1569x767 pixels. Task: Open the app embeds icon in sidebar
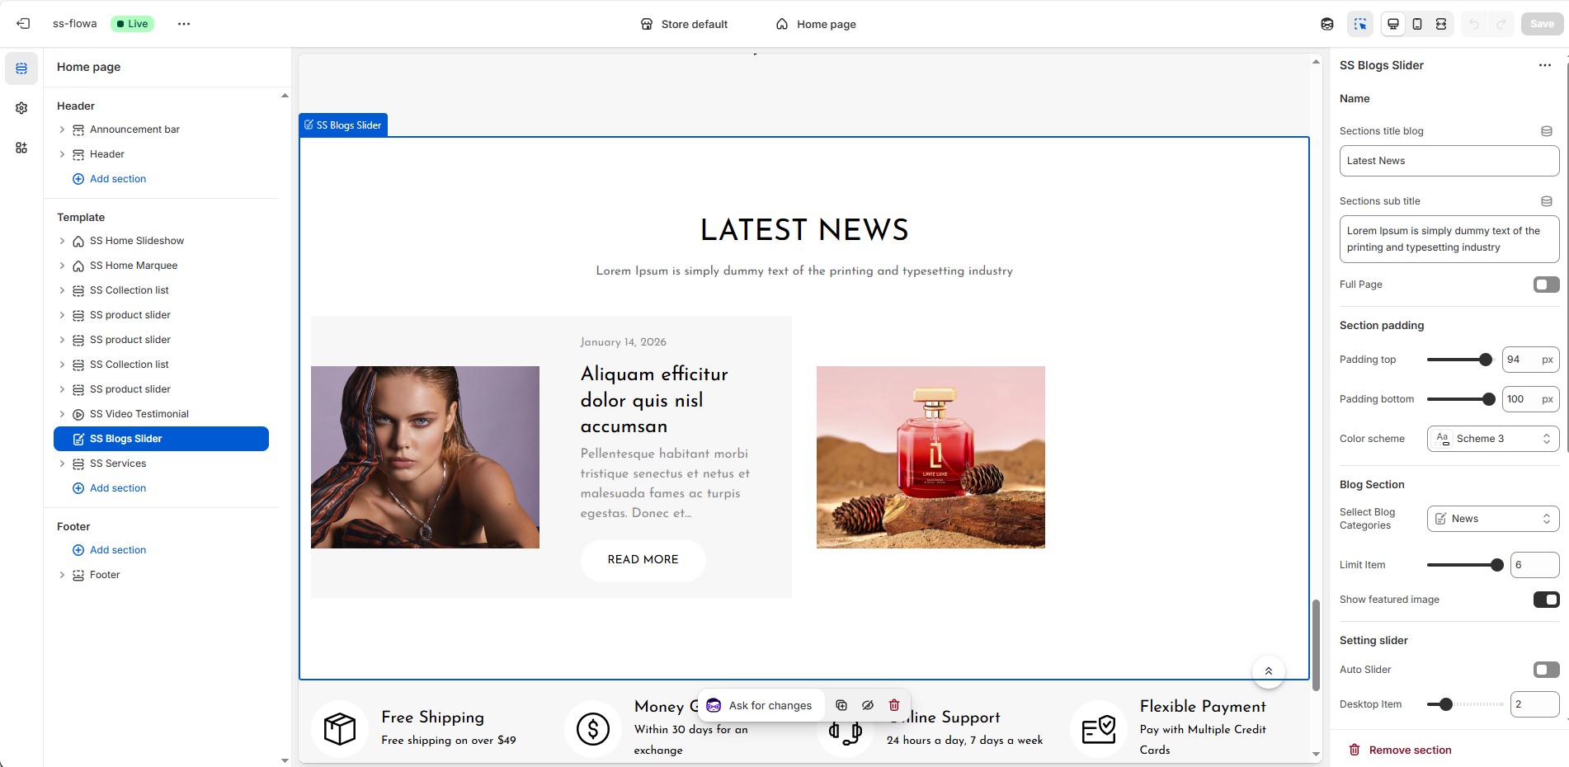coord(21,148)
